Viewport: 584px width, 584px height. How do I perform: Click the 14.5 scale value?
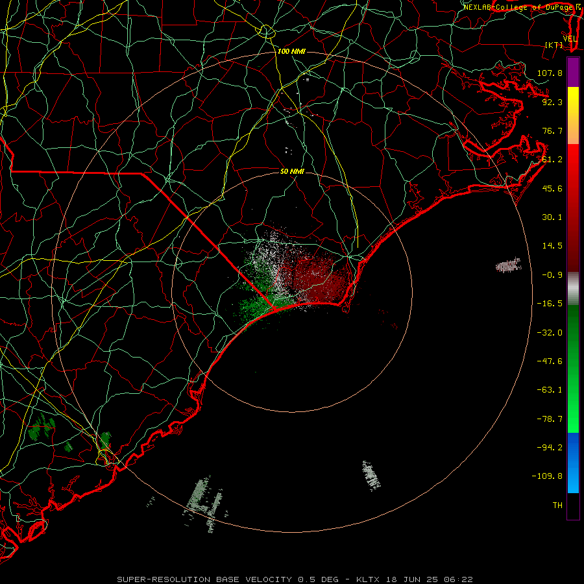[552, 246]
